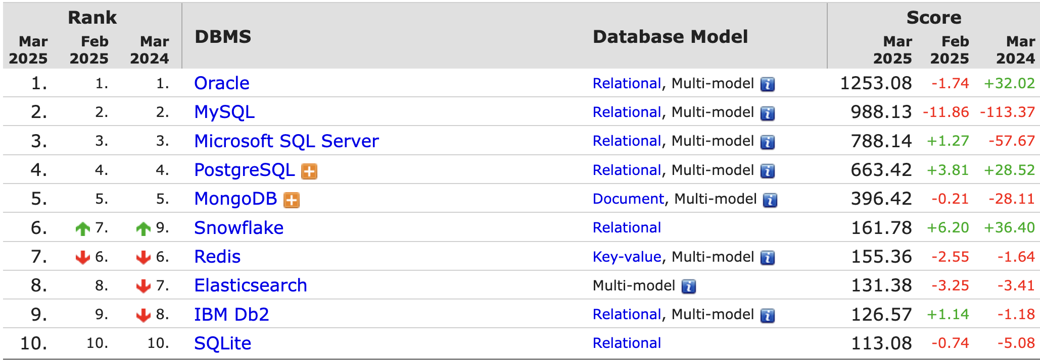
Task: Click the Relational link in Snowflake's row
Action: click(x=627, y=228)
